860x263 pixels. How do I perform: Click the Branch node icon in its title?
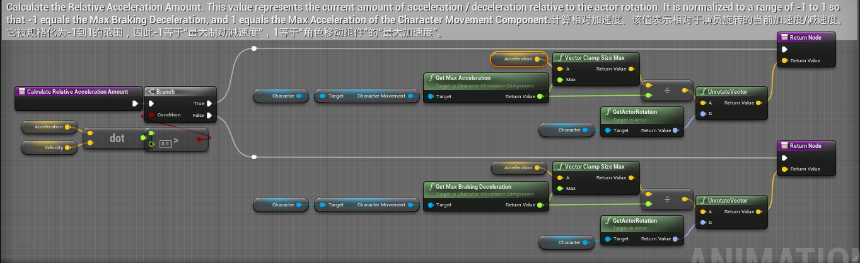[151, 92]
